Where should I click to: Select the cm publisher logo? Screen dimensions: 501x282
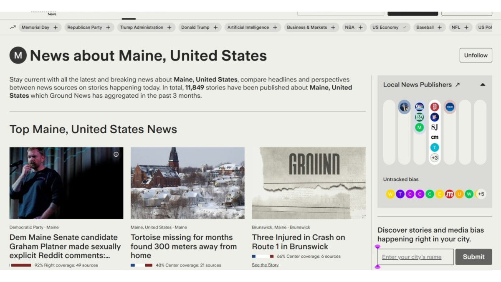[435, 137]
